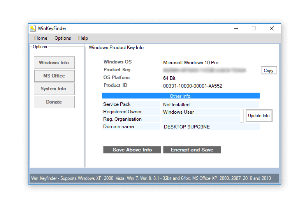Click the Registered Owner label

(122, 112)
